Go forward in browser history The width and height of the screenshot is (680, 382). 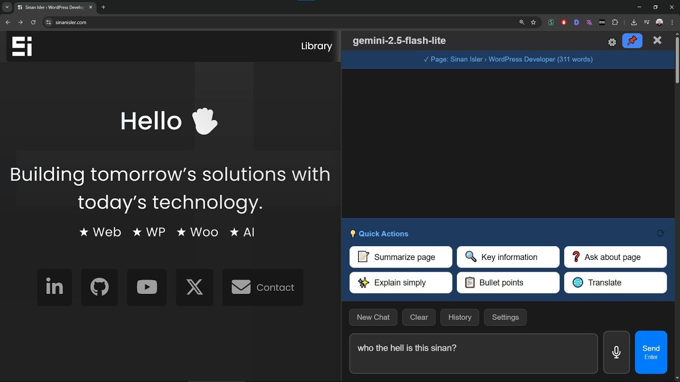(20, 22)
